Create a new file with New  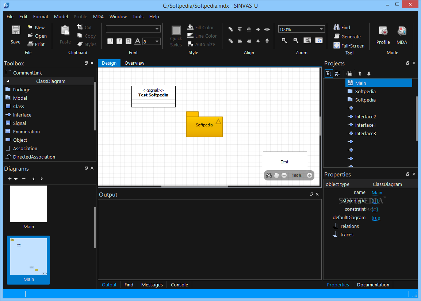36,27
